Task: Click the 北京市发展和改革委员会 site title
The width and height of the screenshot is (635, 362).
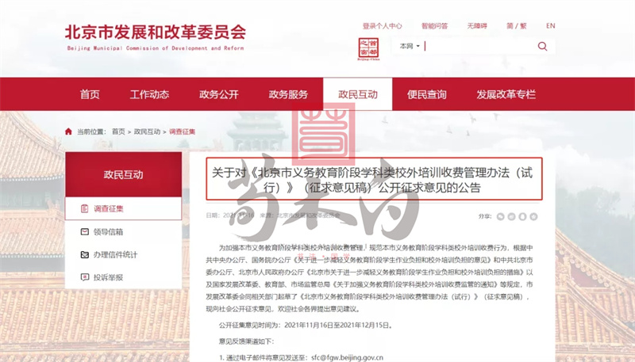Action: (x=156, y=32)
